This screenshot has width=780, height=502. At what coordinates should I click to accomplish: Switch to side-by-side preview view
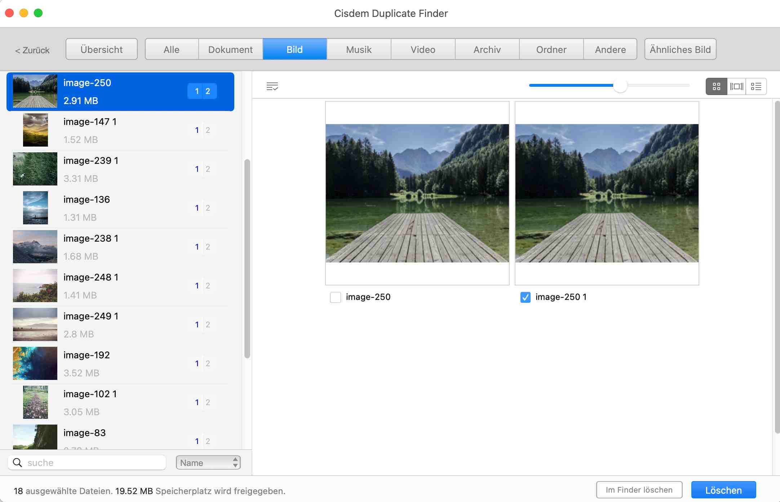click(x=736, y=86)
